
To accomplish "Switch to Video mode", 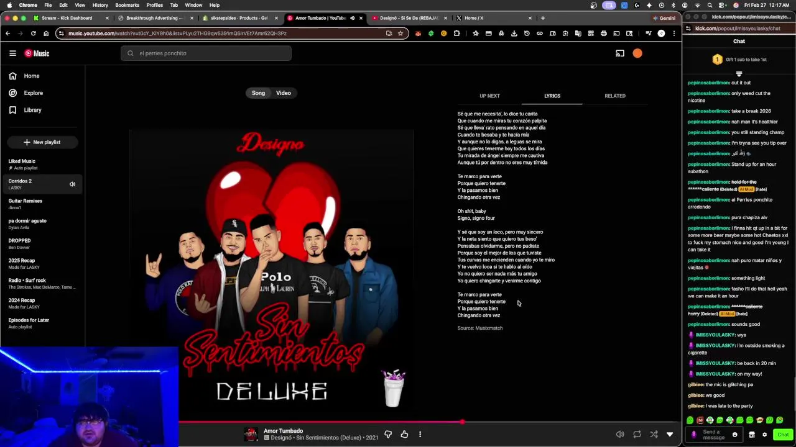I will pos(284,93).
